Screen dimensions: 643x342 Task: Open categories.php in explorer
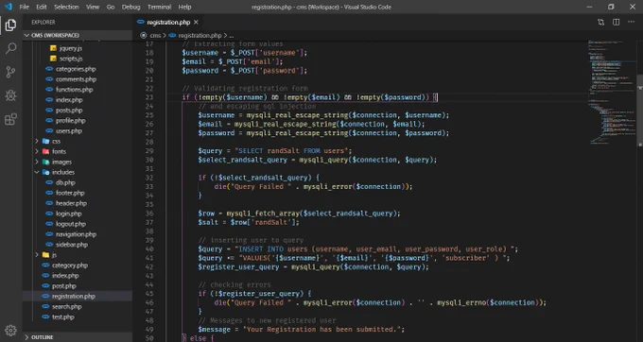pyautogui.click(x=76, y=69)
